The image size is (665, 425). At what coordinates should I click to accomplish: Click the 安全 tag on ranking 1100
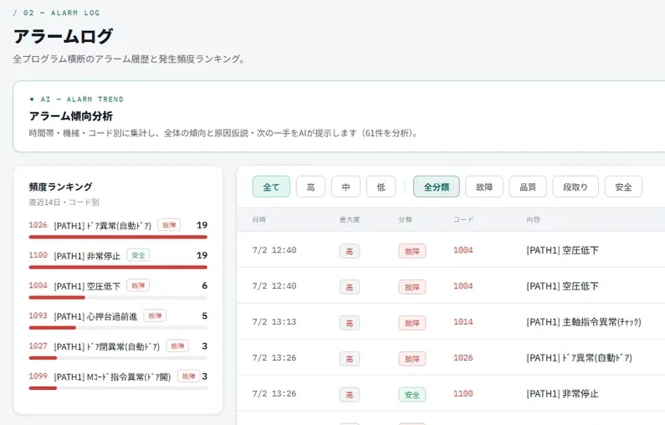(x=138, y=255)
